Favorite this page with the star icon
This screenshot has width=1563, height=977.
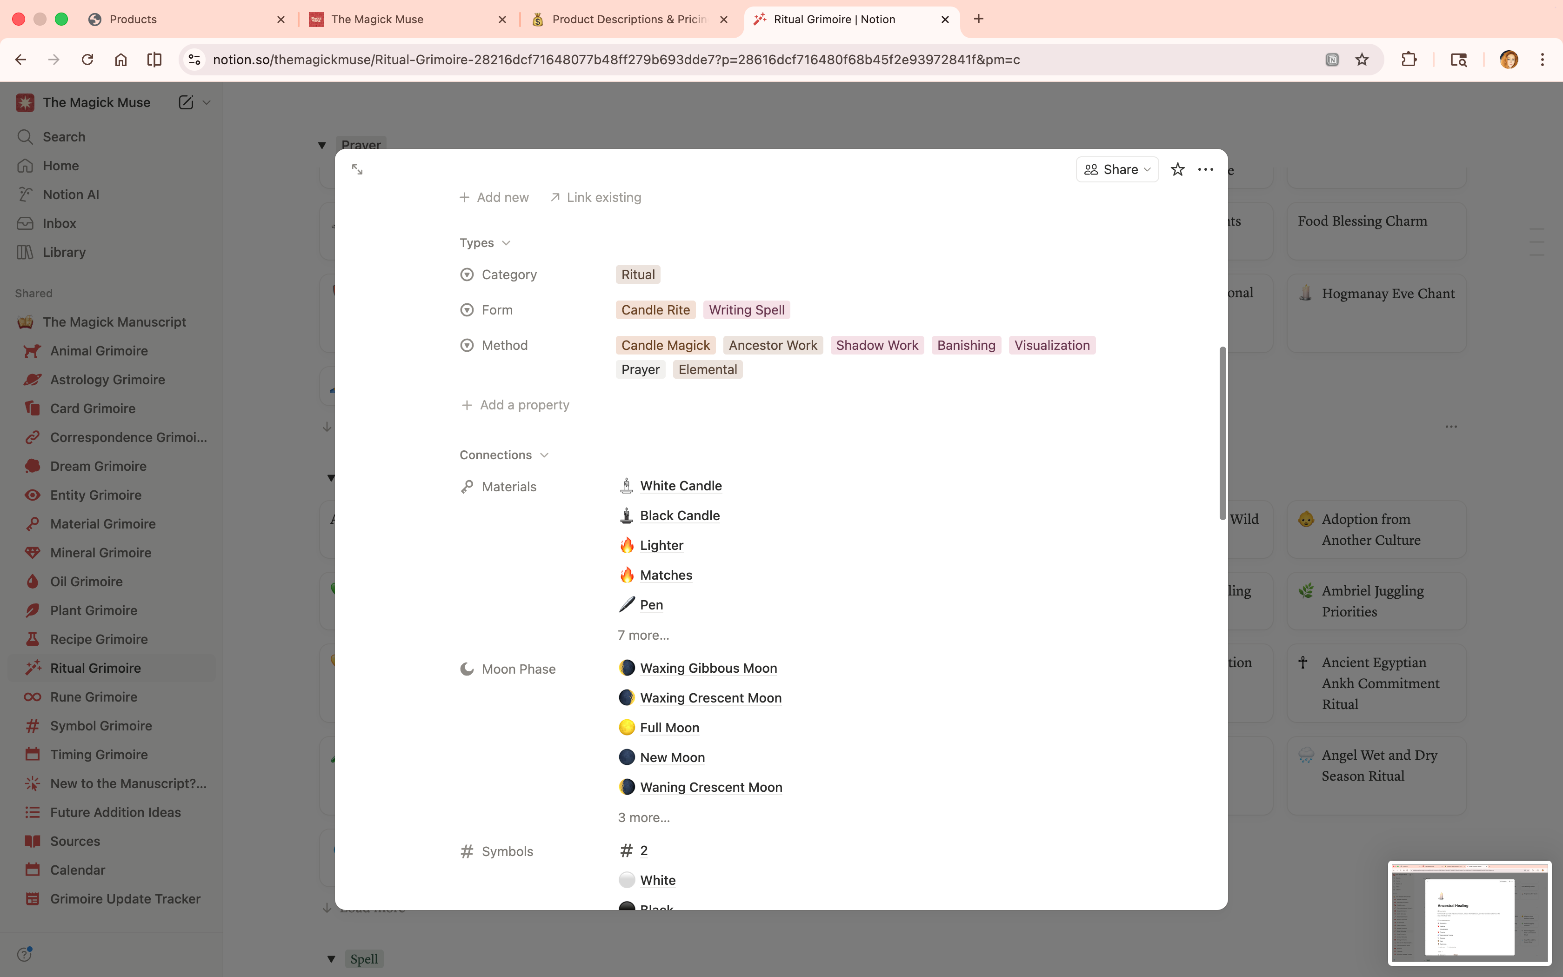pyautogui.click(x=1177, y=169)
